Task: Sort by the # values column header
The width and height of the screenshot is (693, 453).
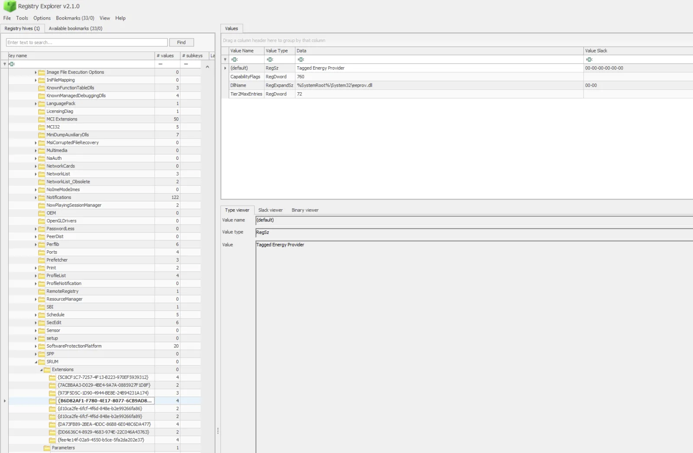Action: 167,56
